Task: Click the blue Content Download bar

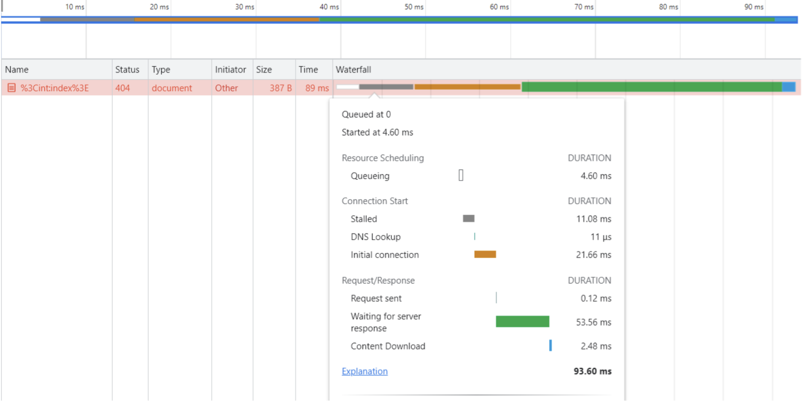Action: point(550,346)
